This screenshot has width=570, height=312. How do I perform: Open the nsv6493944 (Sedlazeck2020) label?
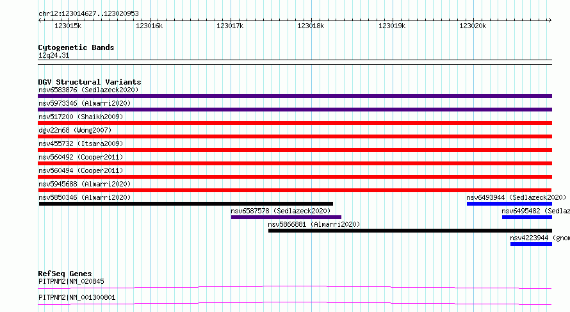pyautogui.click(x=516, y=197)
